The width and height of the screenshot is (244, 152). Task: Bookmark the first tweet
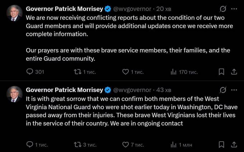click(221, 72)
